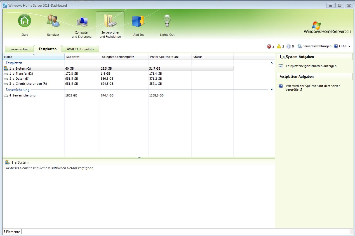Image resolution: width=355 pixels, height=236 pixels.
Task: Click the 1_a_System (C:) name
Action: coord(20,69)
